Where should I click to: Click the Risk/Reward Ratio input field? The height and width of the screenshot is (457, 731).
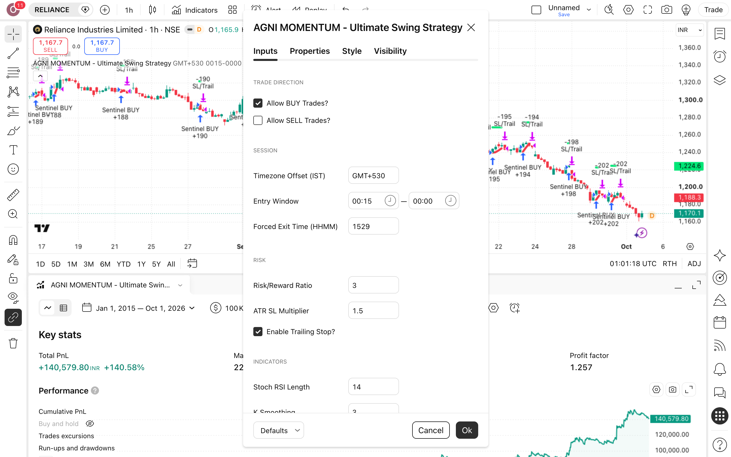pyautogui.click(x=373, y=285)
